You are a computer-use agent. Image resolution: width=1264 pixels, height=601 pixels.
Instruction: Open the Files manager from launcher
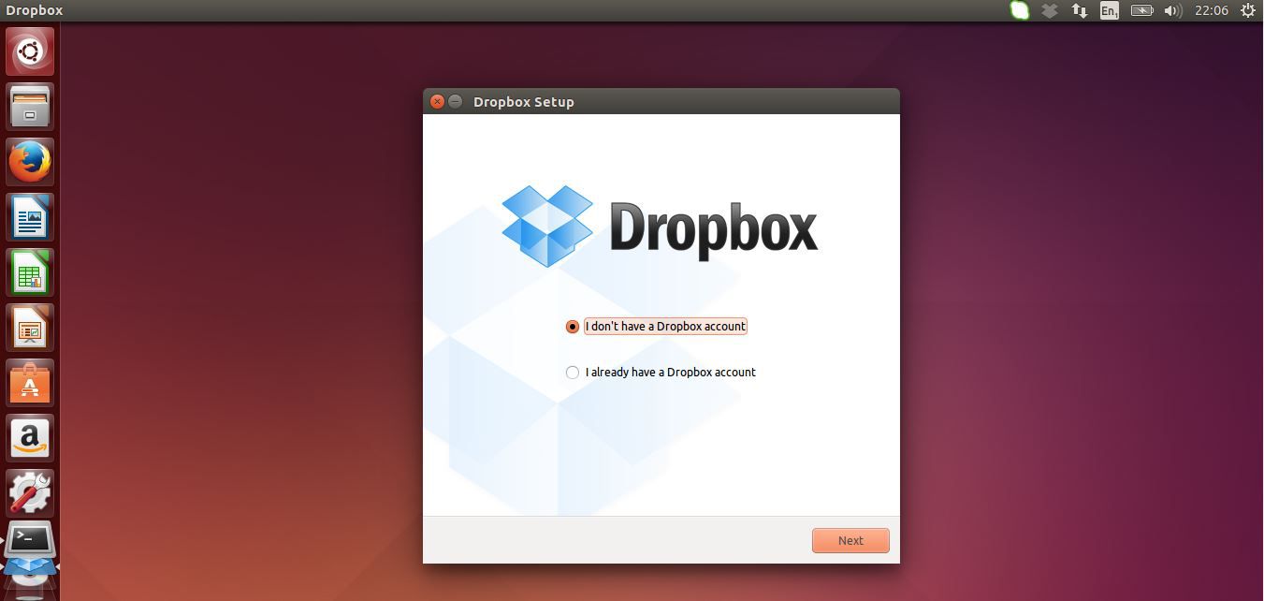pyautogui.click(x=30, y=106)
